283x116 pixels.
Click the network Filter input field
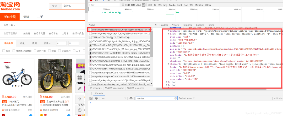(x=104, y=5)
